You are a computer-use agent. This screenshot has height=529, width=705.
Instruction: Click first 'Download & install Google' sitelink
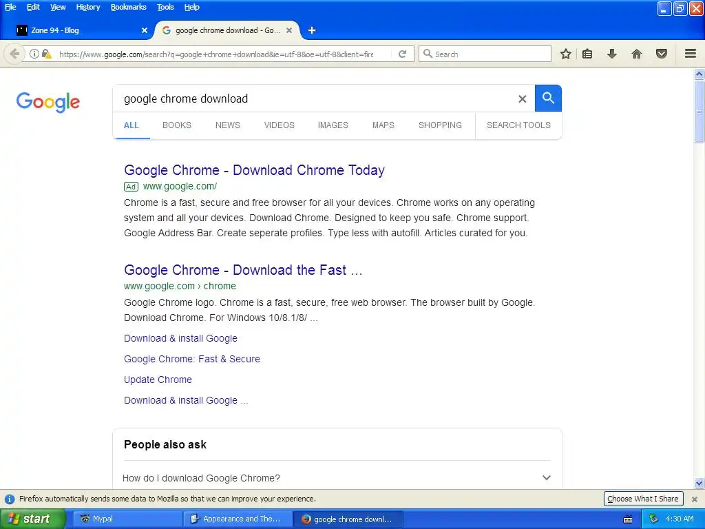click(180, 338)
